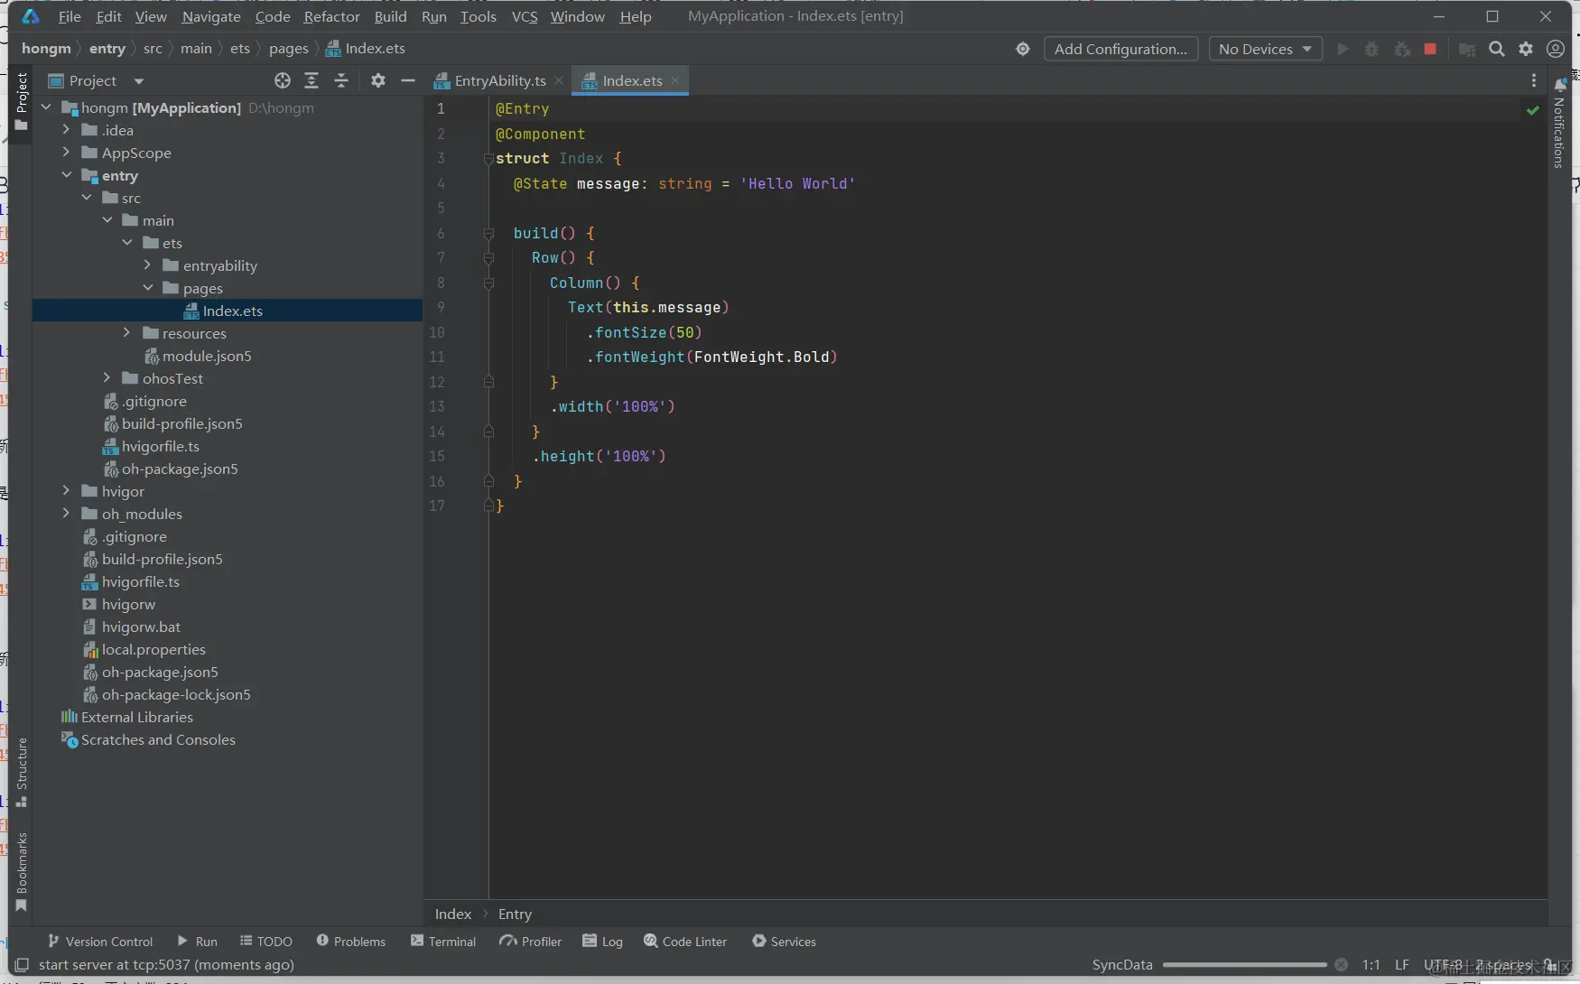Click 'pages' in navigation bar path
The image size is (1580, 984).
pos(288,49)
